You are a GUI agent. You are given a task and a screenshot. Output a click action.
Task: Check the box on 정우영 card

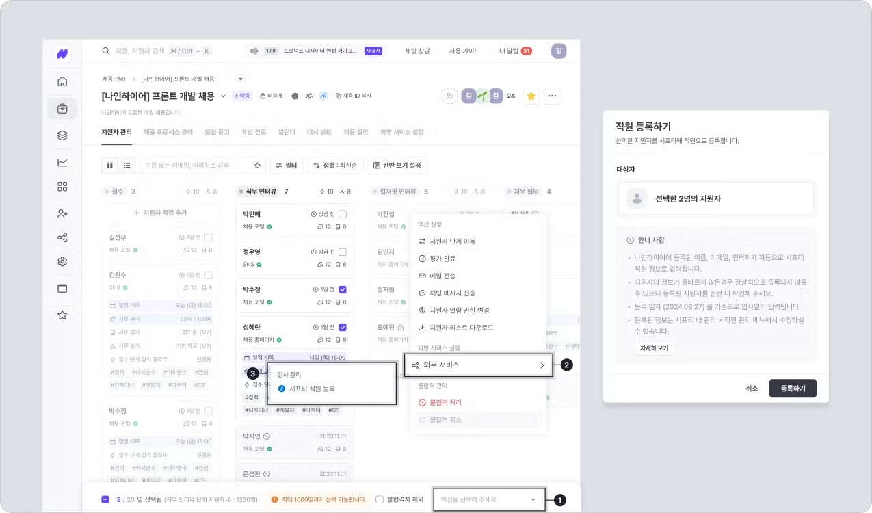pos(343,252)
